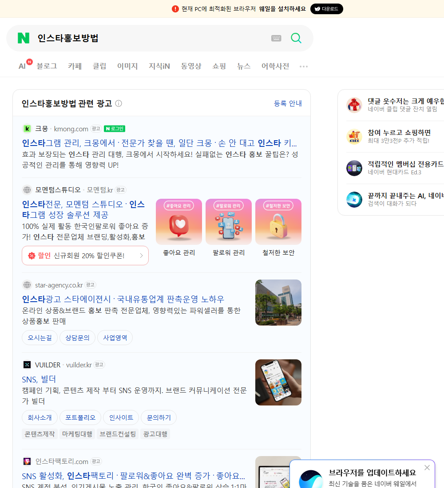Switch to the 이미지 tab

click(x=127, y=66)
